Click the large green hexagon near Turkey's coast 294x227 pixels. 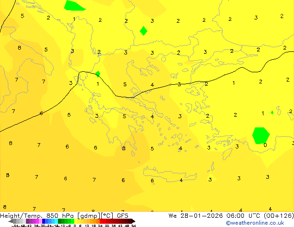pos(261,135)
